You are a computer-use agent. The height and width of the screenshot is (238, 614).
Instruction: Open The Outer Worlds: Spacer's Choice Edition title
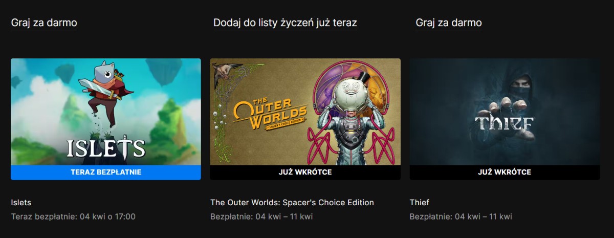point(292,202)
